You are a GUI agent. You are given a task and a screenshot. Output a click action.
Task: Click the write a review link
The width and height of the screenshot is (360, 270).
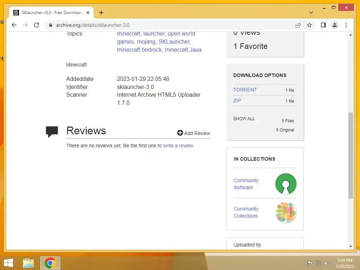[178, 146]
